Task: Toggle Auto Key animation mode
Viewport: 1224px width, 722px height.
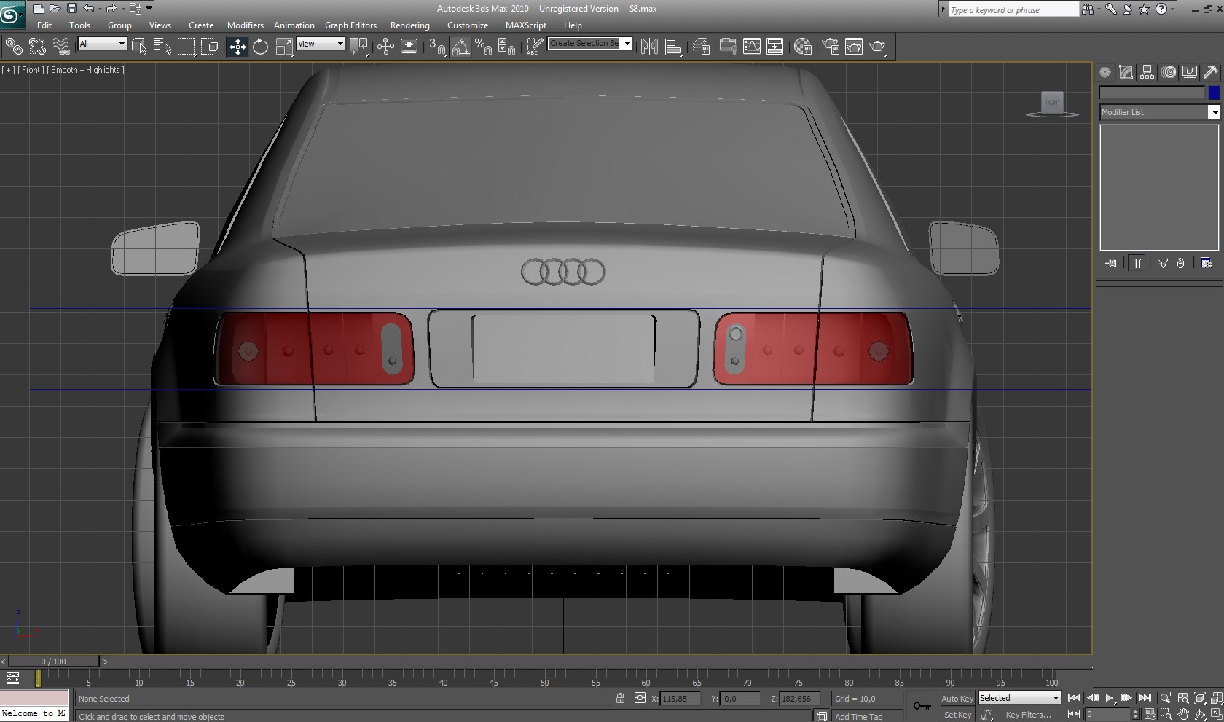Action: [x=957, y=698]
